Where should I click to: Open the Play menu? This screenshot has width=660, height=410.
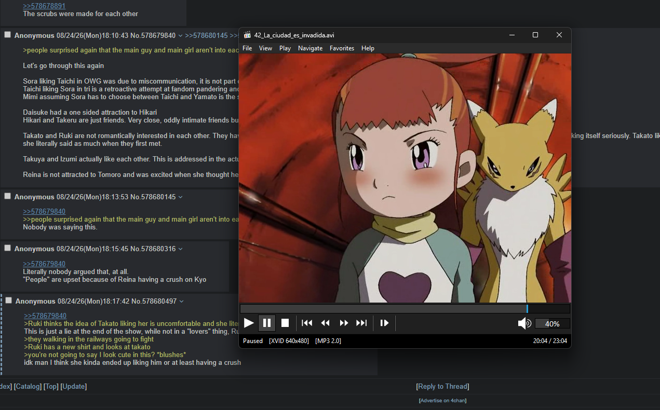tap(285, 48)
